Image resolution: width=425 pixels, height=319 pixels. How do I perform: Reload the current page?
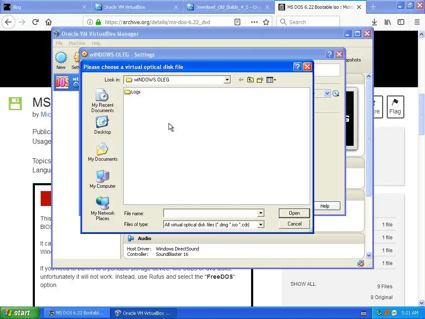pos(36,22)
